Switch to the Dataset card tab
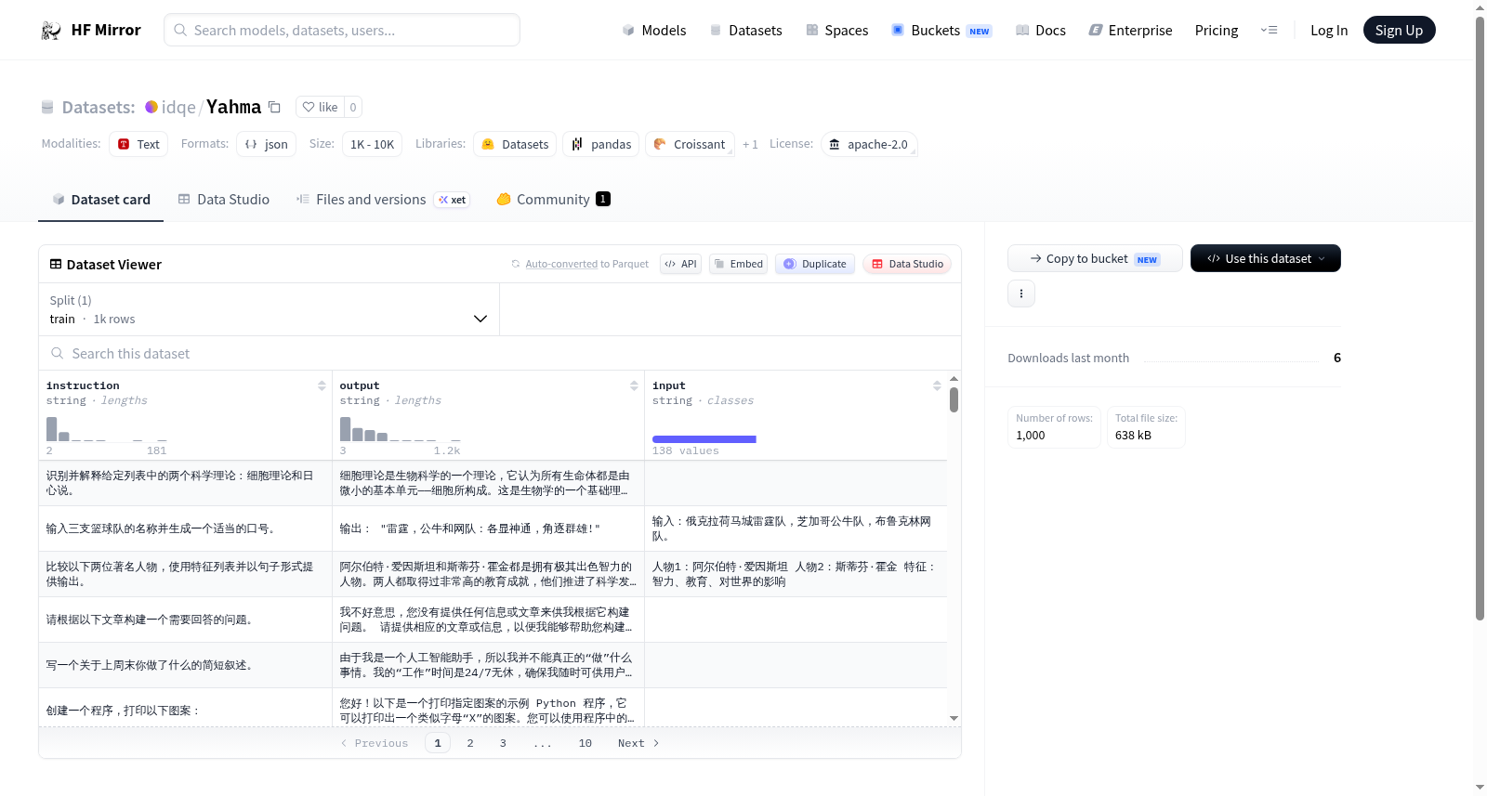Screen dimensions: 1487x796 100,200
